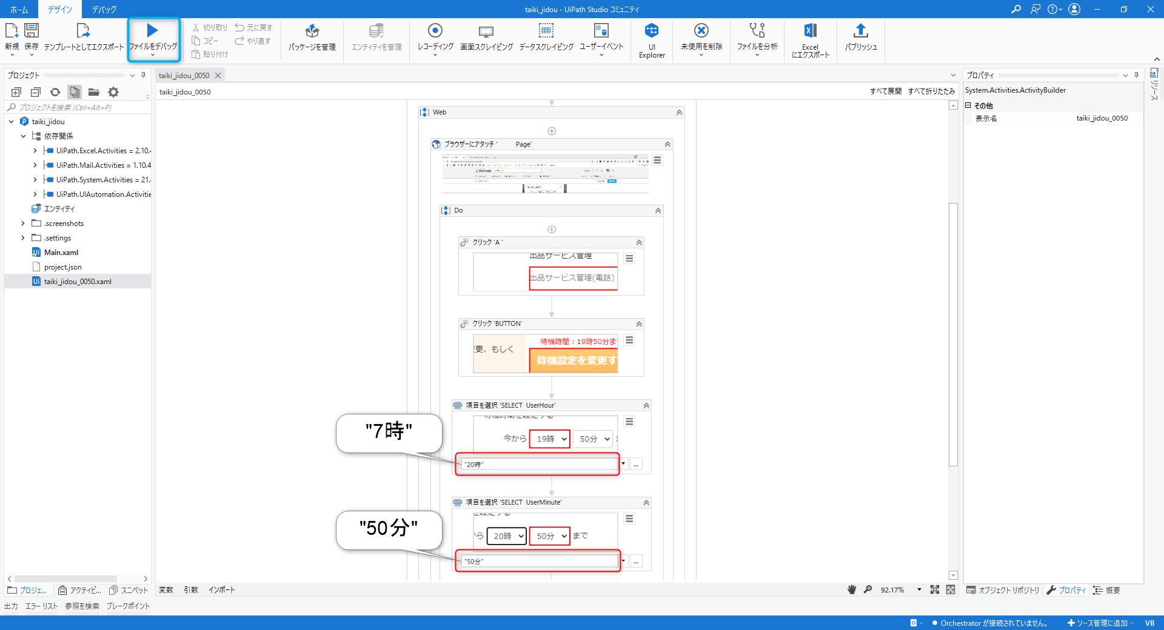Select project.json file
This screenshot has width=1164, height=630.
point(63,267)
